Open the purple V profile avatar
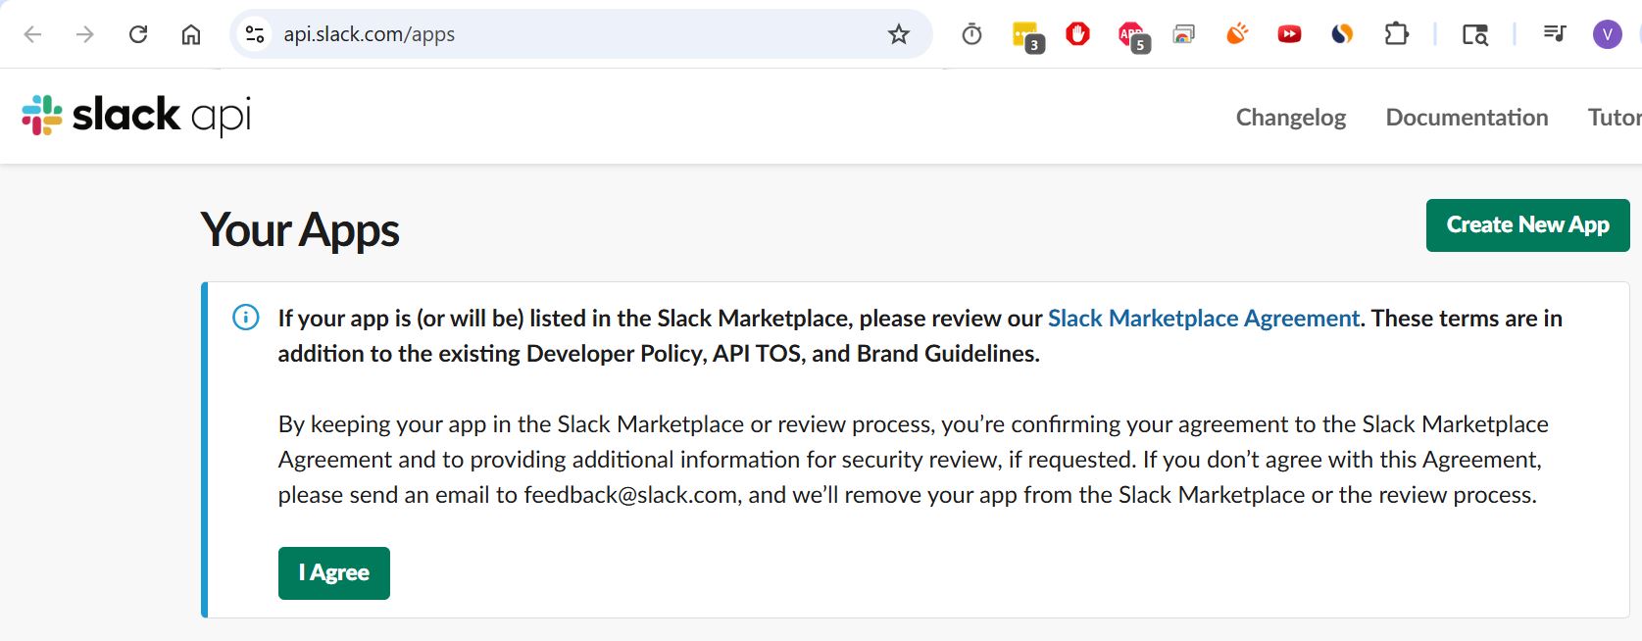The width and height of the screenshot is (1642, 641). pyautogui.click(x=1607, y=34)
